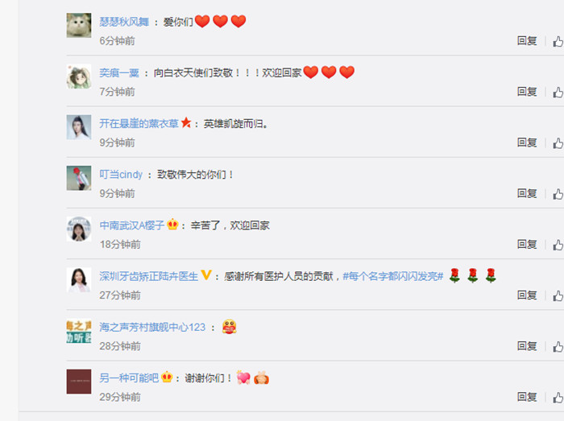Image resolution: width=564 pixels, height=421 pixels.
Task: Click 回复 on the 叮当cindy comment
Action: click(527, 194)
